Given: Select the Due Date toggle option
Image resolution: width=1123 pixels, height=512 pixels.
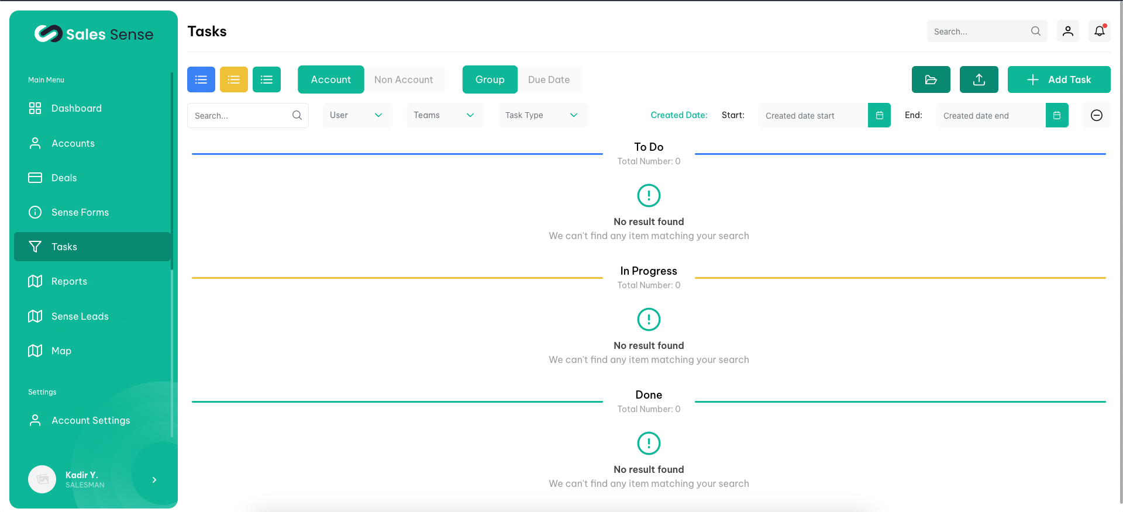Looking at the screenshot, I should pos(549,79).
